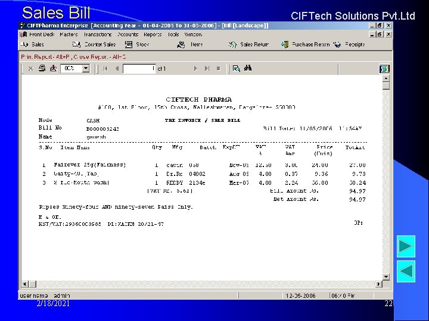The height and width of the screenshot is (321, 429).
Task: Click the Sales Return toolbar icon
Action: click(232, 44)
